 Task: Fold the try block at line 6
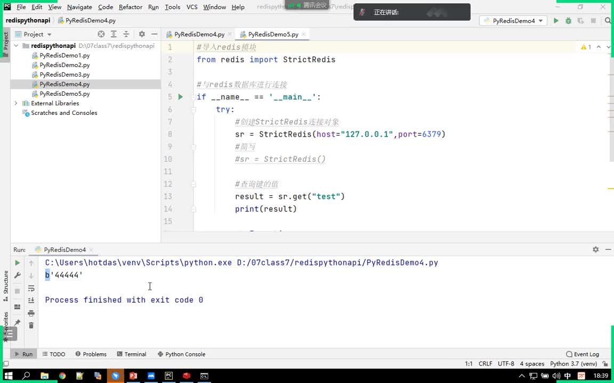pyautogui.click(x=193, y=110)
